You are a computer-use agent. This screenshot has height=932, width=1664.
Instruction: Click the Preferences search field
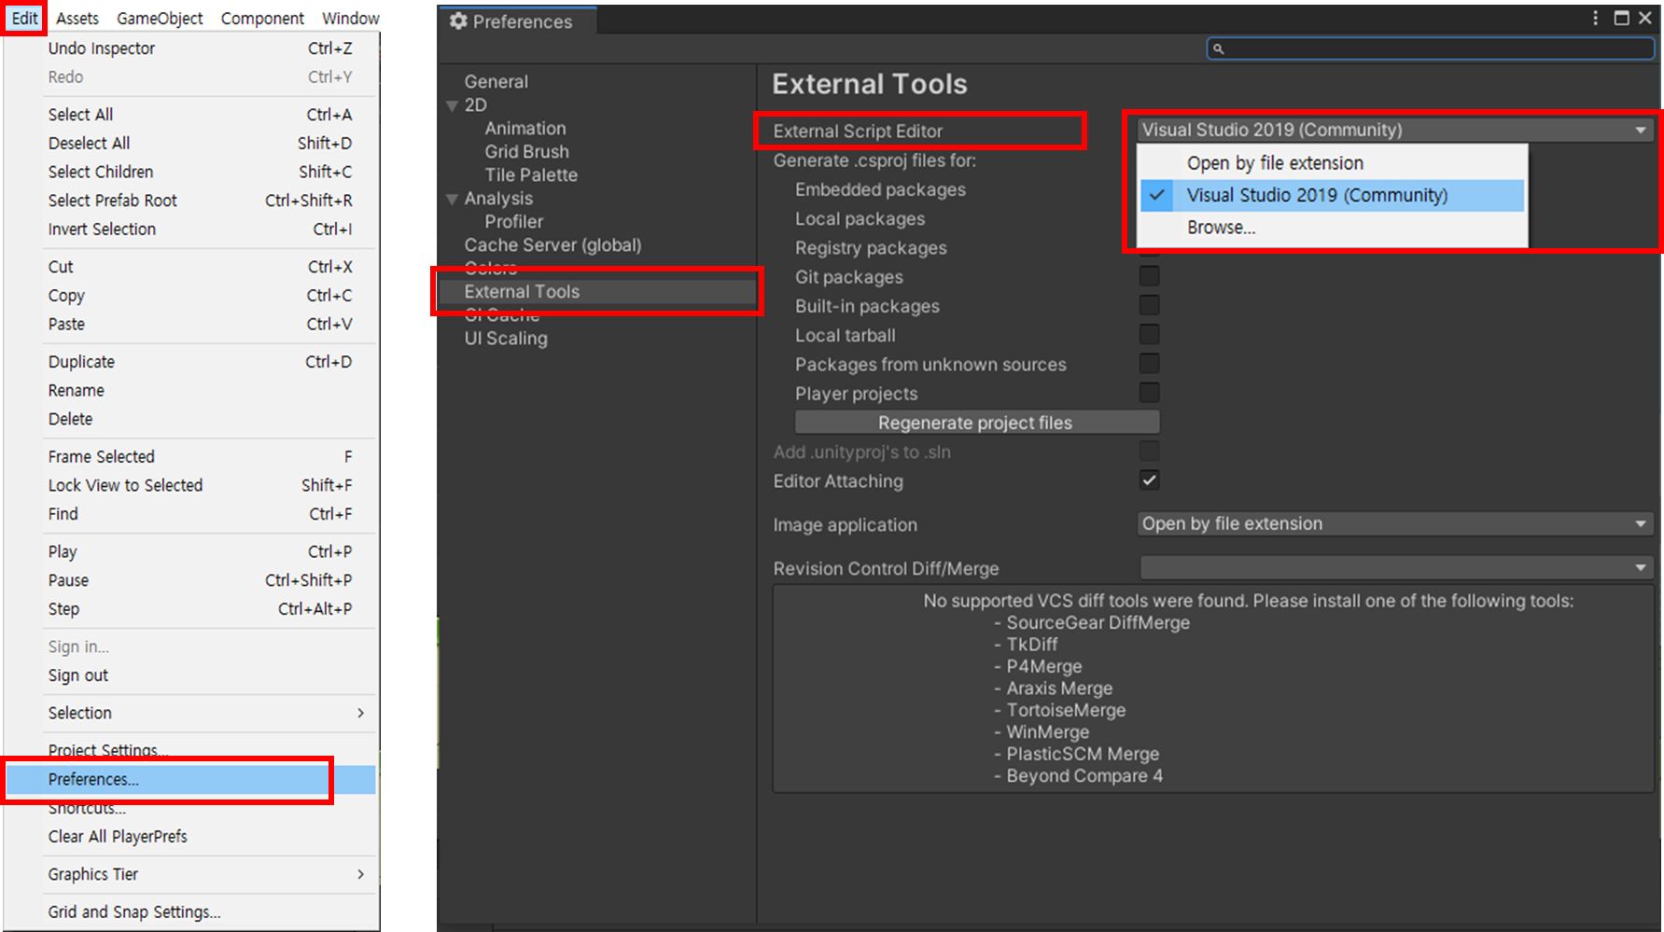(x=1430, y=49)
